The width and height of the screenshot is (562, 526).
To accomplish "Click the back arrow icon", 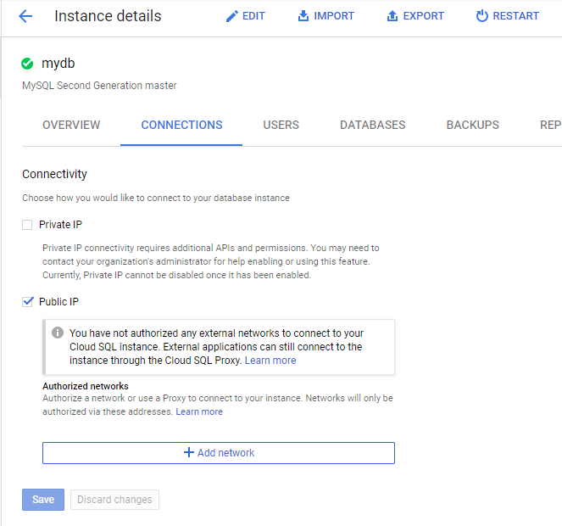I will click(25, 16).
